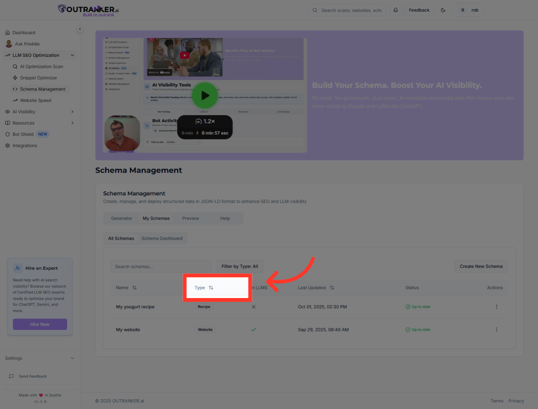538x409 pixels.
Task: Click the Snippet Optimizer lightning icon
Action: coord(15,78)
